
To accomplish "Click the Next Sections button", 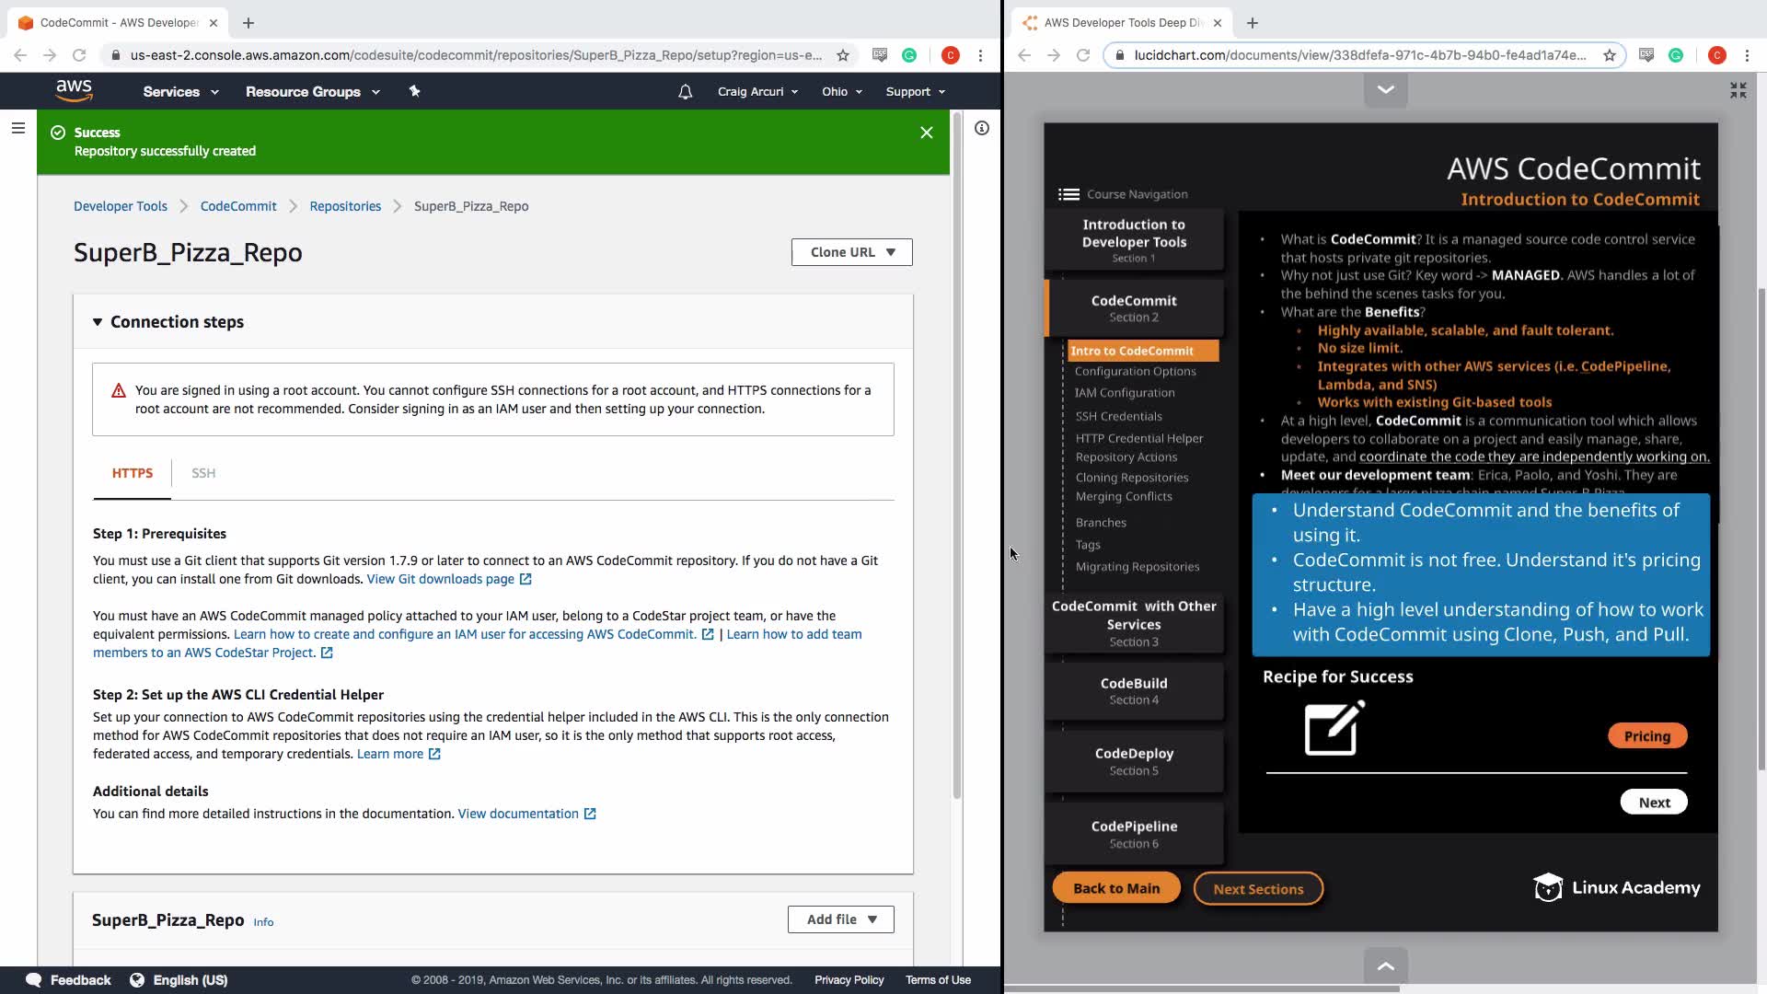I will point(1257,889).
